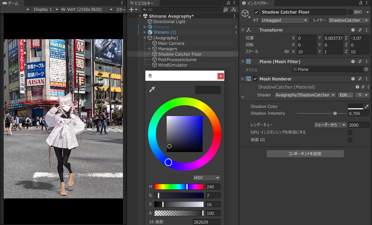Open the shader list options button

tap(362, 95)
